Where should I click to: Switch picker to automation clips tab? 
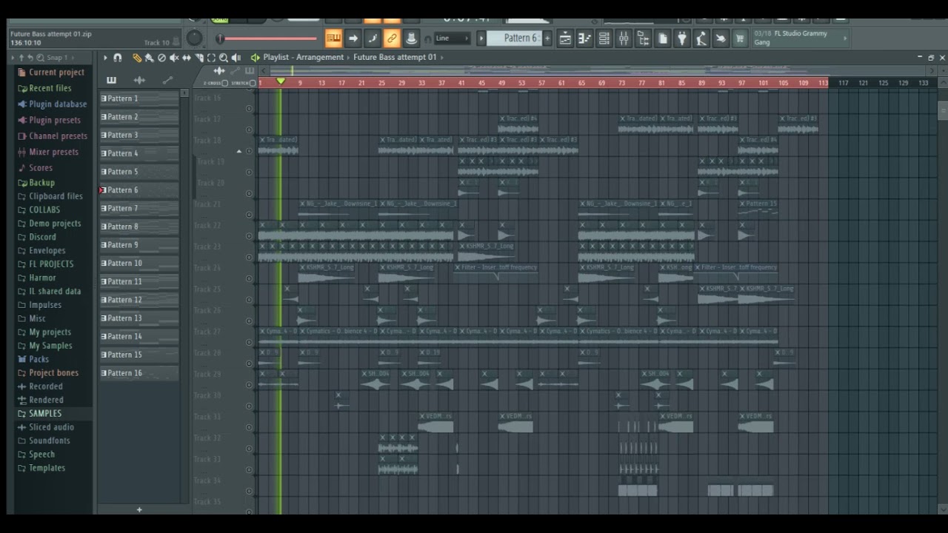coord(167,80)
